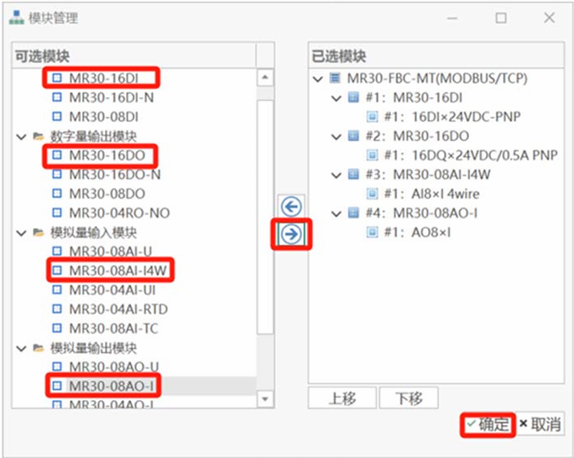This screenshot has width=574, height=458.
Task: Click the MR30-16DI module icon in available list
Action: coord(57,78)
